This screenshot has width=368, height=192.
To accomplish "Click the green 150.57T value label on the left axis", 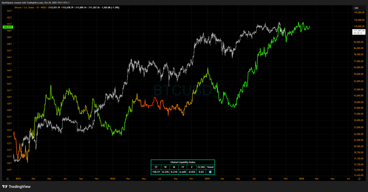I will (7, 27).
